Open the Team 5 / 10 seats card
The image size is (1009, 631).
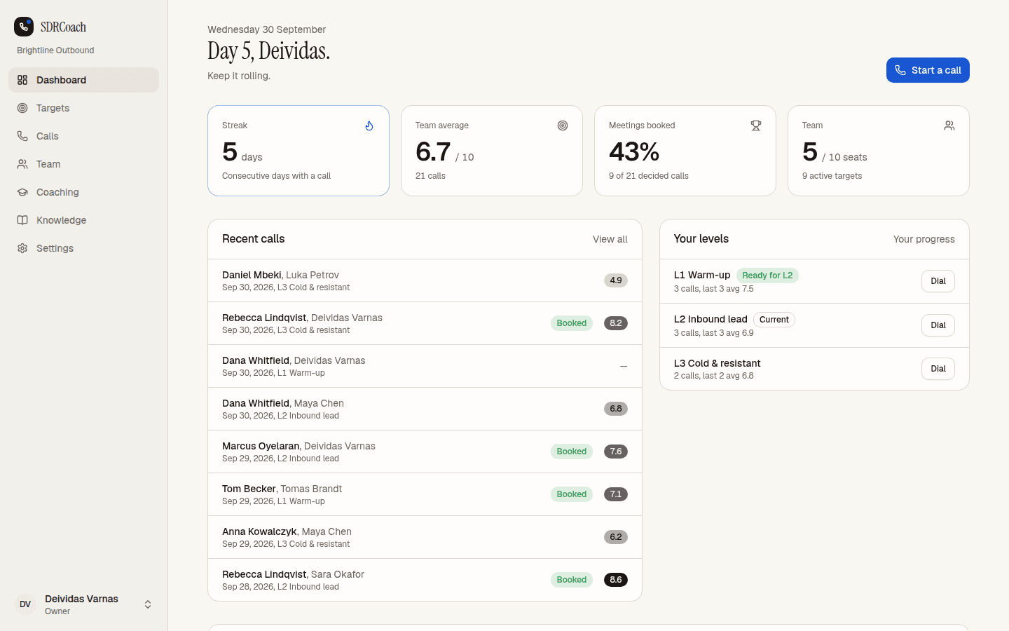click(879, 151)
